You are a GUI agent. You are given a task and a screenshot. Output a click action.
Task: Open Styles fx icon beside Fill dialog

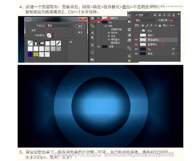(92, 19)
